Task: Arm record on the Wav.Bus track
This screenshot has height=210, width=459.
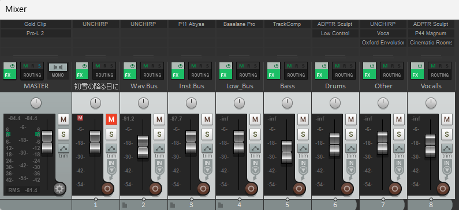Action: pos(155,189)
